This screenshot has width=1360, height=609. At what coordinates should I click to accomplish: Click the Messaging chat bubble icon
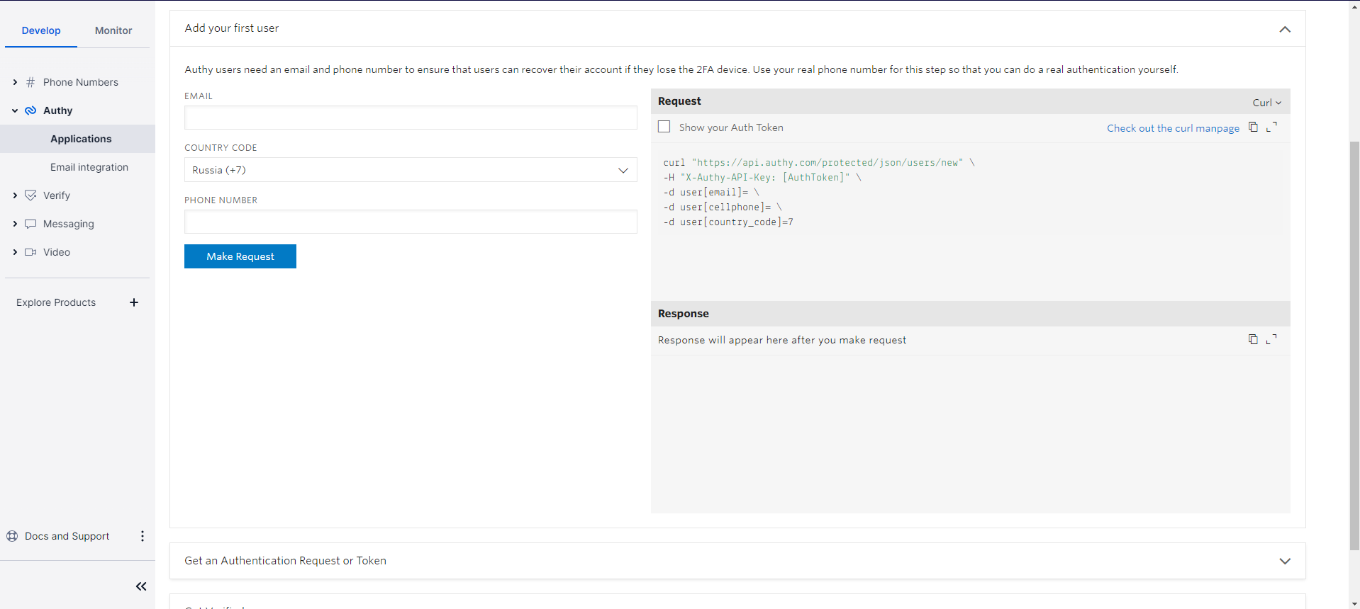[x=30, y=224]
